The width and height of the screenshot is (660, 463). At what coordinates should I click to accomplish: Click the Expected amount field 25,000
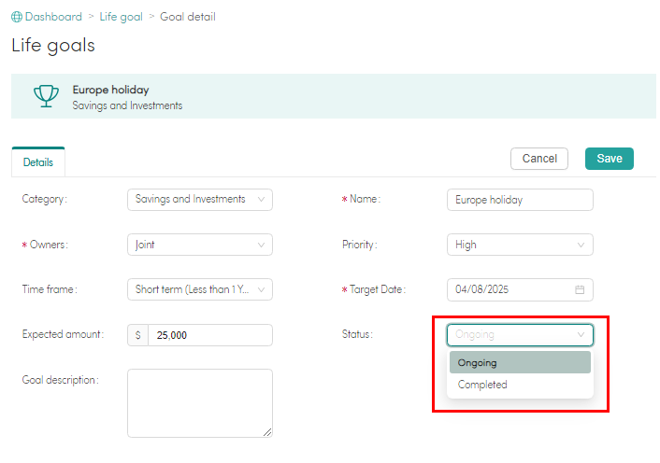pyautogui.click(x=210, y=335)
